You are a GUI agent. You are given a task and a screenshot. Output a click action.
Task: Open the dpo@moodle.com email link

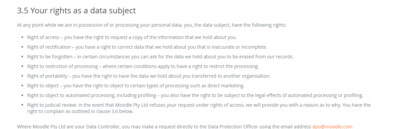(332, 126)
